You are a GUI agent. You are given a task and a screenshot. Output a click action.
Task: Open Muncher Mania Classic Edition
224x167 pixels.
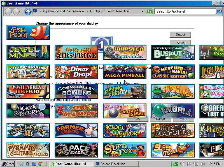[x=173, y=72]
